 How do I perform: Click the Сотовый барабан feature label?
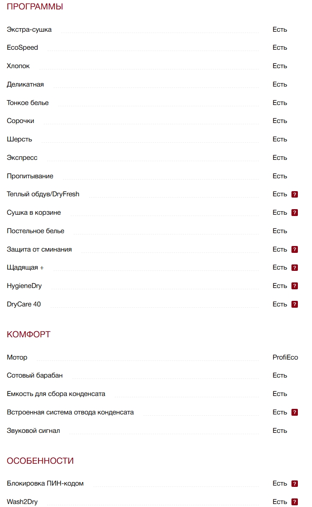[x=35, y=375]
